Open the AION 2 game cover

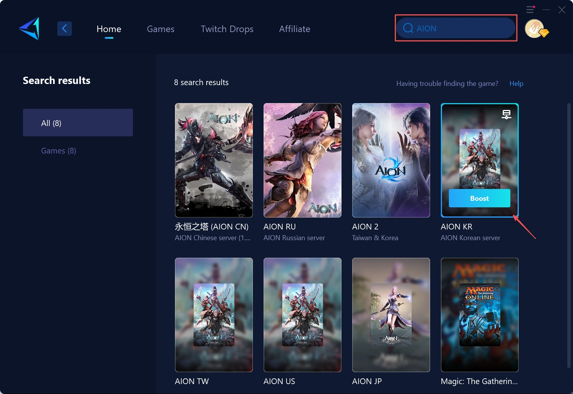point(391,160)
